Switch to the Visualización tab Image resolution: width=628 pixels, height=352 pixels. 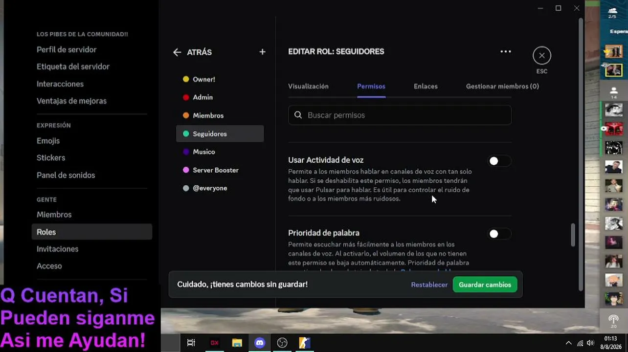[x=308, y=86]
